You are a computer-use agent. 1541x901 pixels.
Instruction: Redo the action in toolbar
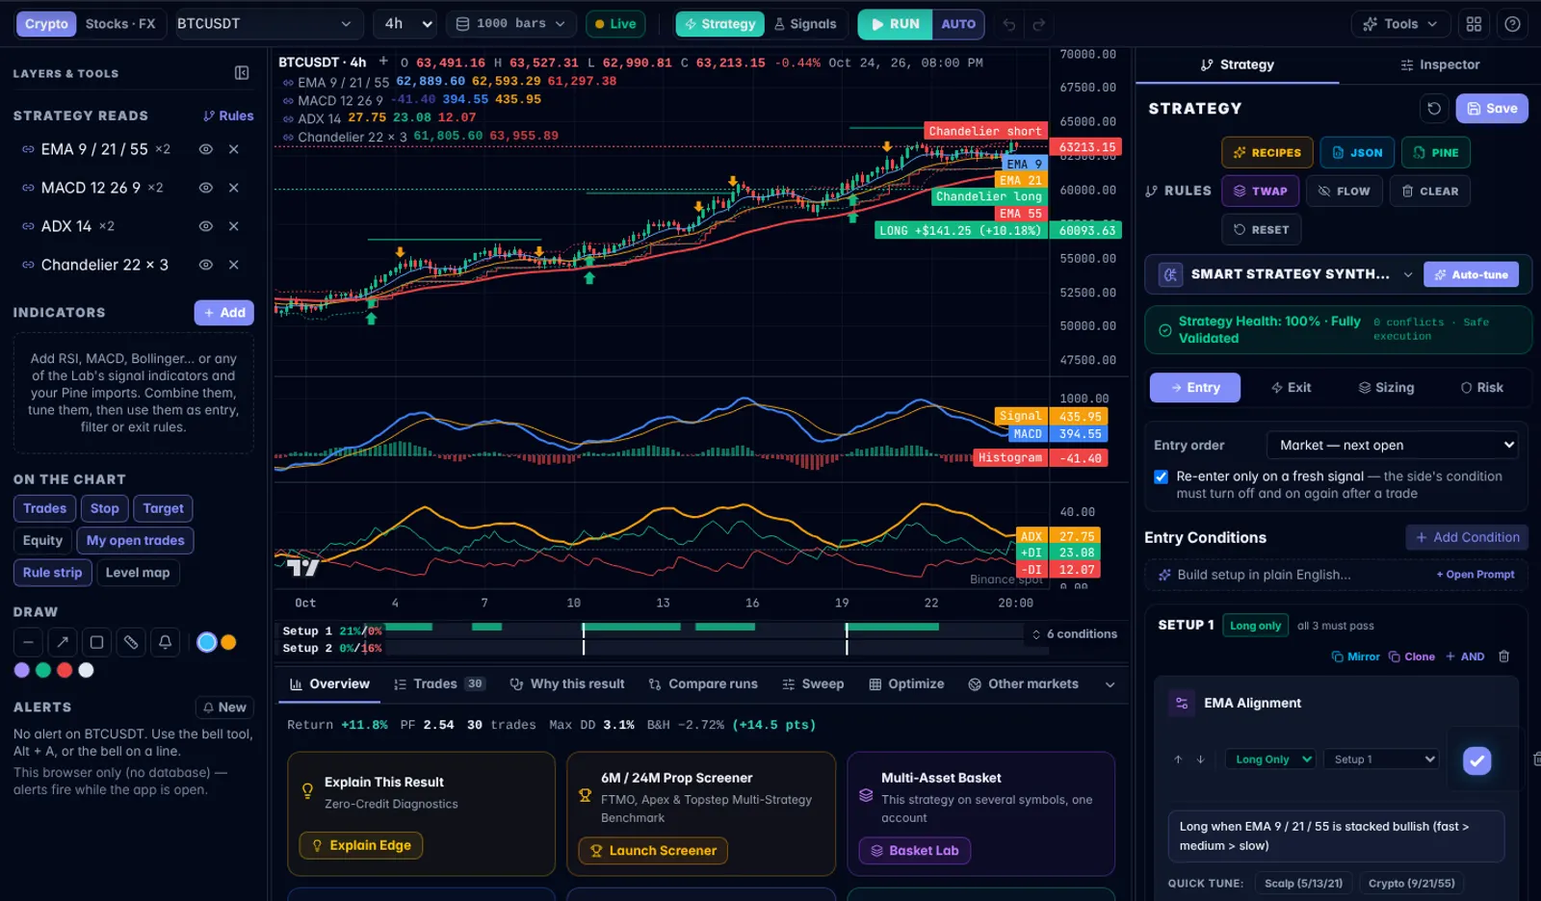click(1038, 24)
